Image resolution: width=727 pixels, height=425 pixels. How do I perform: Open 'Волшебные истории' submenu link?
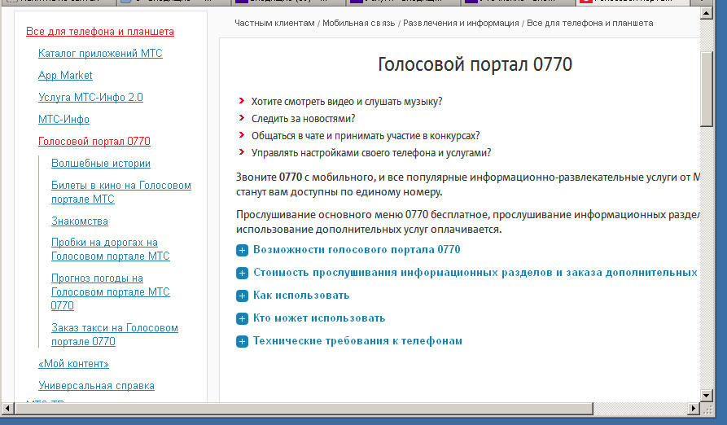(x=101, y=163)
